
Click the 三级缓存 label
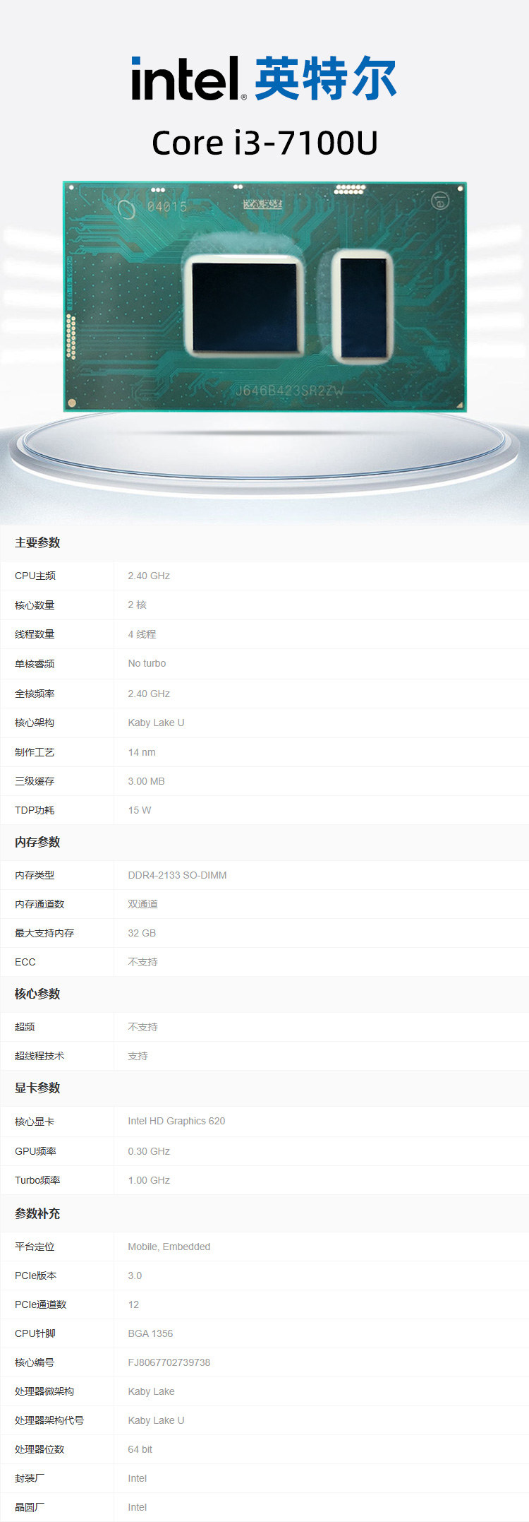pyautogui.click(x=35, y=781)
